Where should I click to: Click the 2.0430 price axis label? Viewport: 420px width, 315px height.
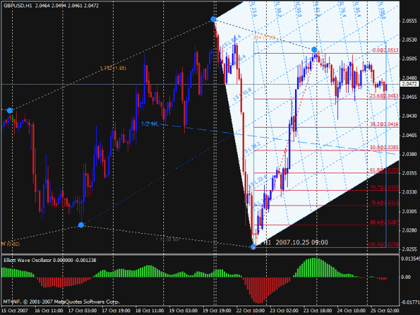tap(409, 116)
